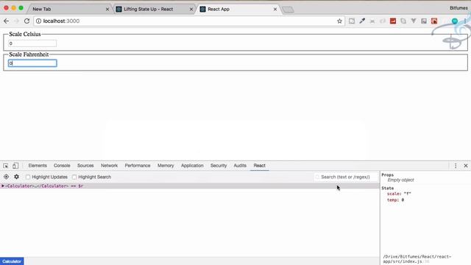Open the index.js source path link
Viewport: 471px width, 265px height.
417,259
